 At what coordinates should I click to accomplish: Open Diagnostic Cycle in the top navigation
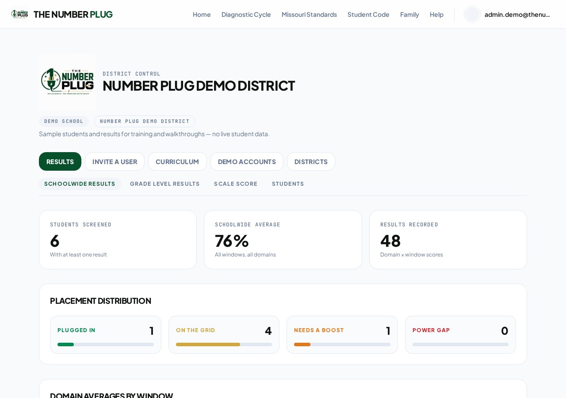(246, 14)
